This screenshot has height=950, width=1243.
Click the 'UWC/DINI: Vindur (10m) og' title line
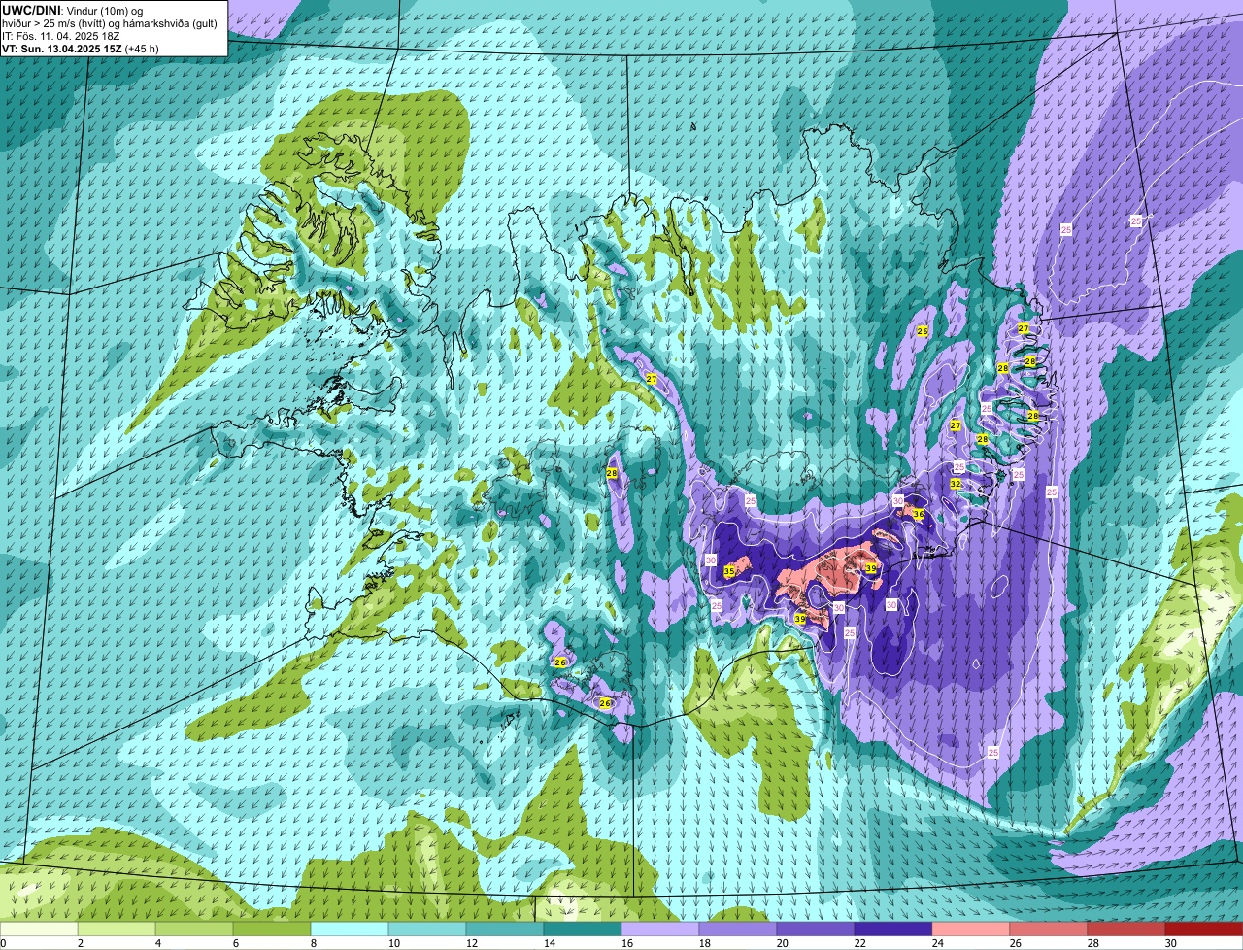point(73,10)
